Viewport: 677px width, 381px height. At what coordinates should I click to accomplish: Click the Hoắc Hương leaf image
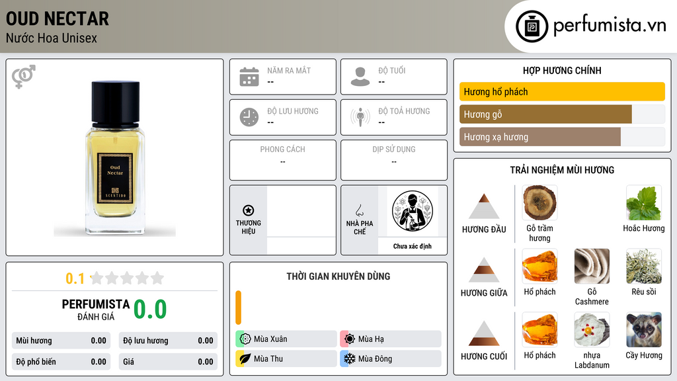pos(644,203)
